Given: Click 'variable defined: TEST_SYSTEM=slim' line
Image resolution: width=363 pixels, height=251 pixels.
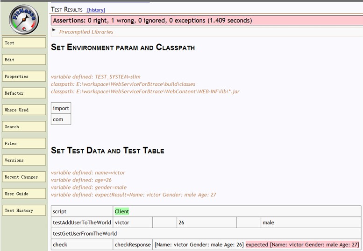Looking at the screenshot, I should coord(96,77).
